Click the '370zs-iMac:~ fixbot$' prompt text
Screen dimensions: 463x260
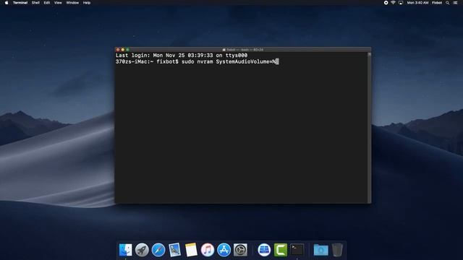pos(147,61)
